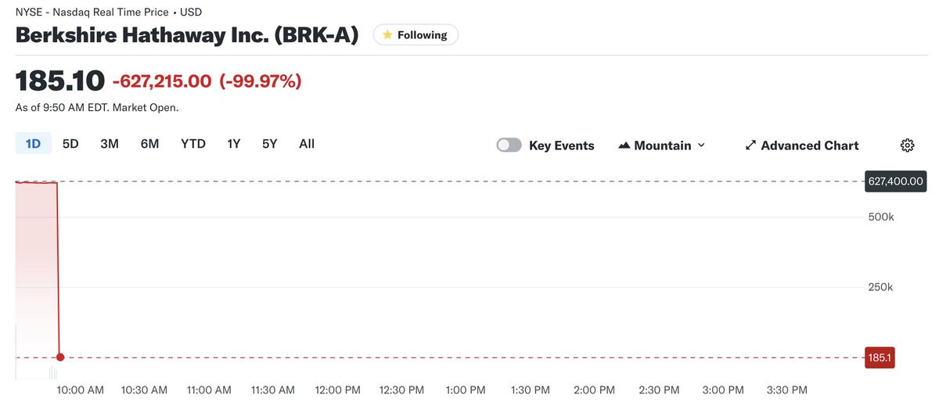This screenshot has height=413, width=939.
Task: Open the Advanced Chart link
Action: pos(801,145)
